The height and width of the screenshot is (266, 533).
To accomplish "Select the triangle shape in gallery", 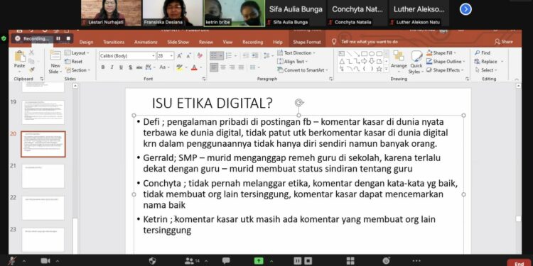I will click(342, 62).
